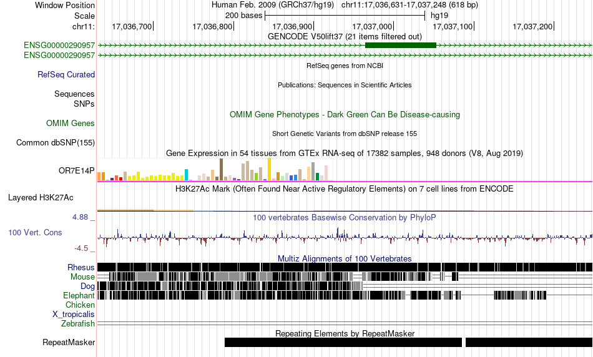Click Multiz Alignments of 100 Vertebrates title
Image resolution: width=593 pixels, height=357 pixels.
coord(345,258)
